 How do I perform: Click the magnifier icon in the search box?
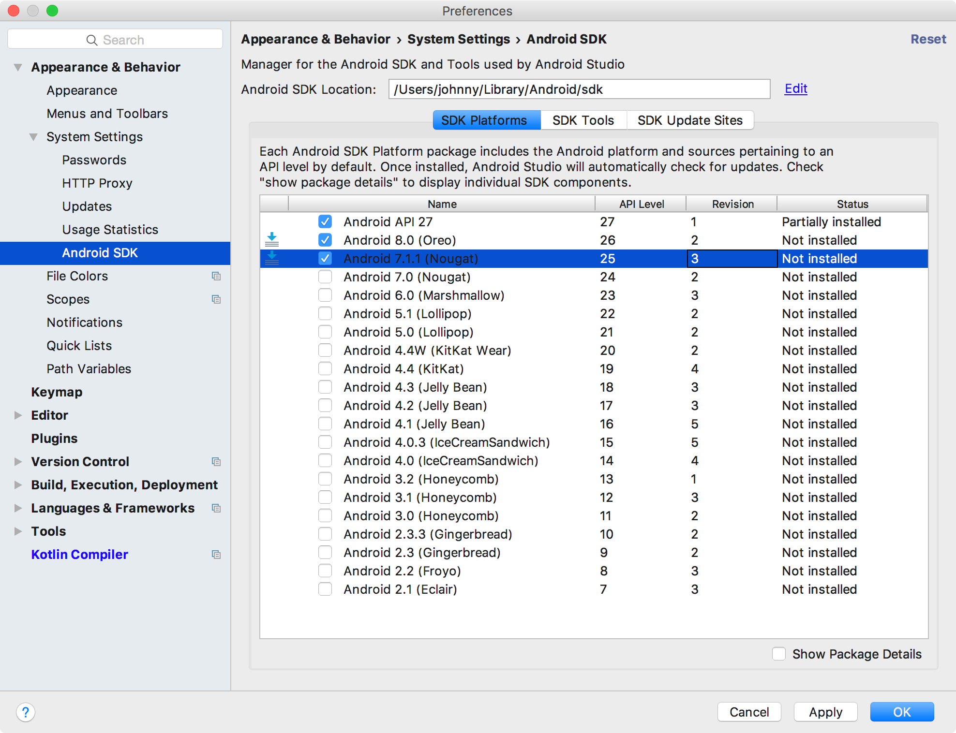point(91,40)
